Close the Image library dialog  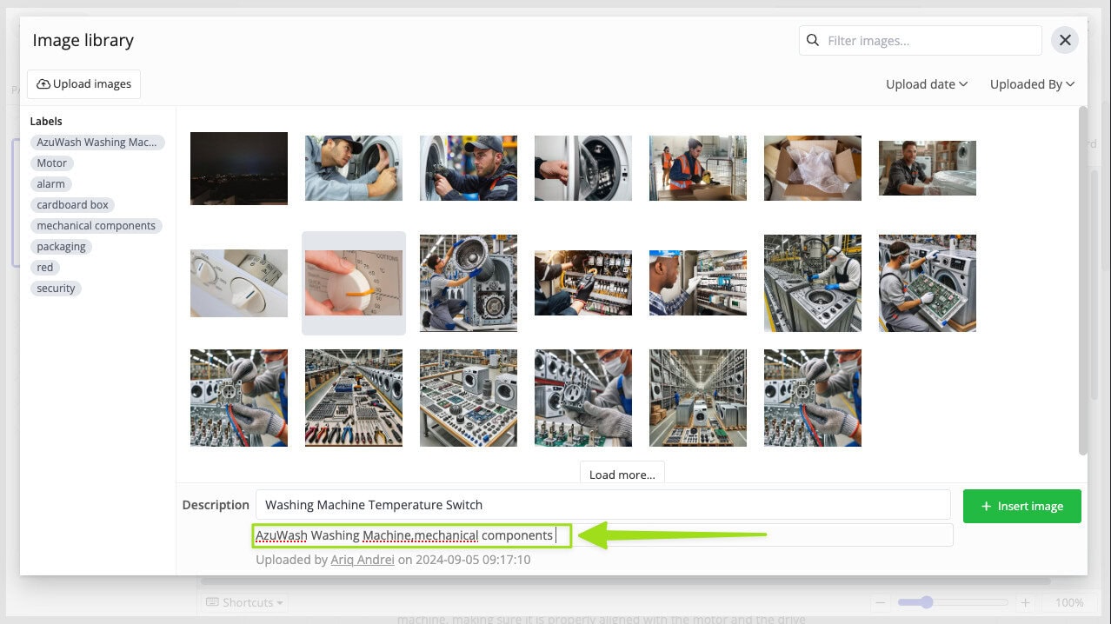[1065, 40]
